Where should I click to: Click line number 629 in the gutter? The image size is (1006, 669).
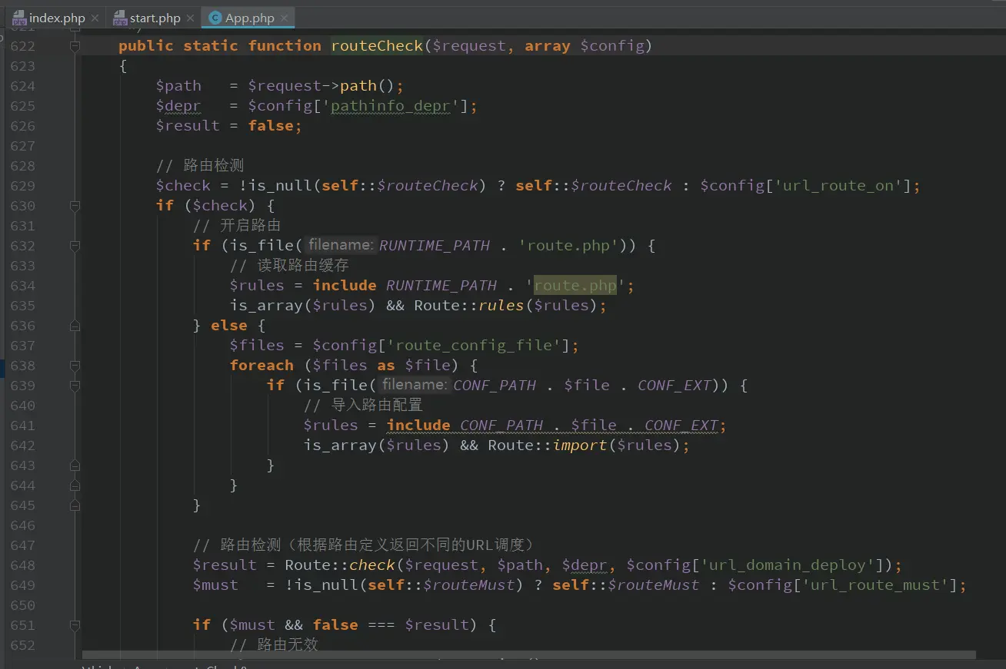23,186
